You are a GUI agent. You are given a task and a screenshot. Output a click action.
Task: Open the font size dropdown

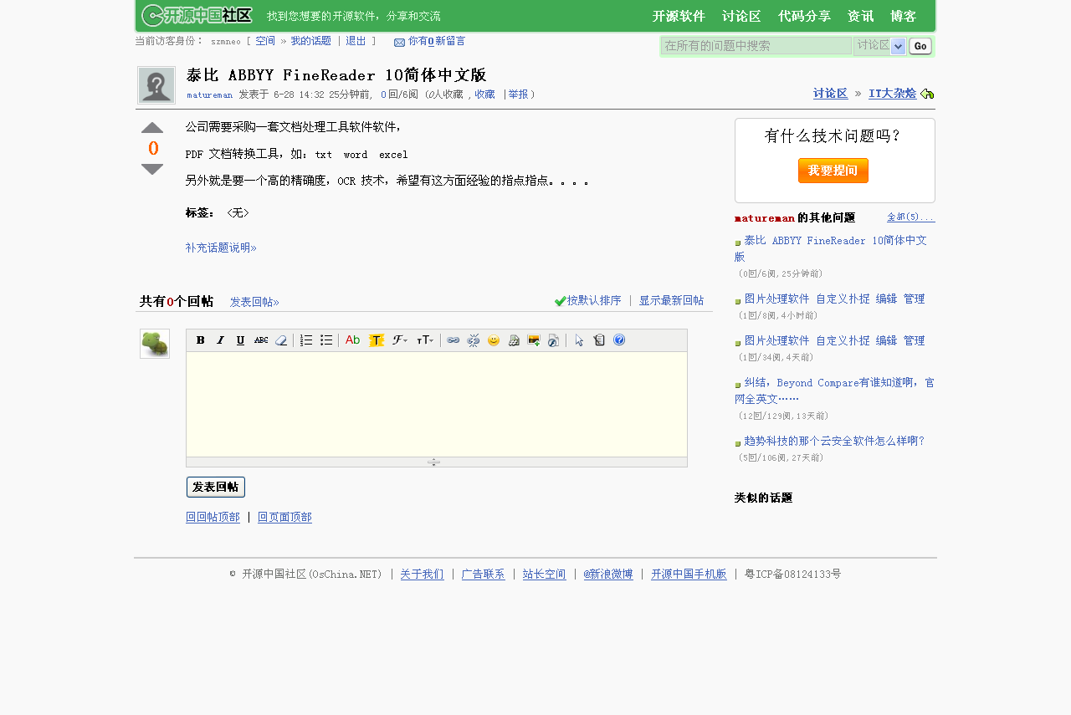pyautogui.click(x=425, y=340)
